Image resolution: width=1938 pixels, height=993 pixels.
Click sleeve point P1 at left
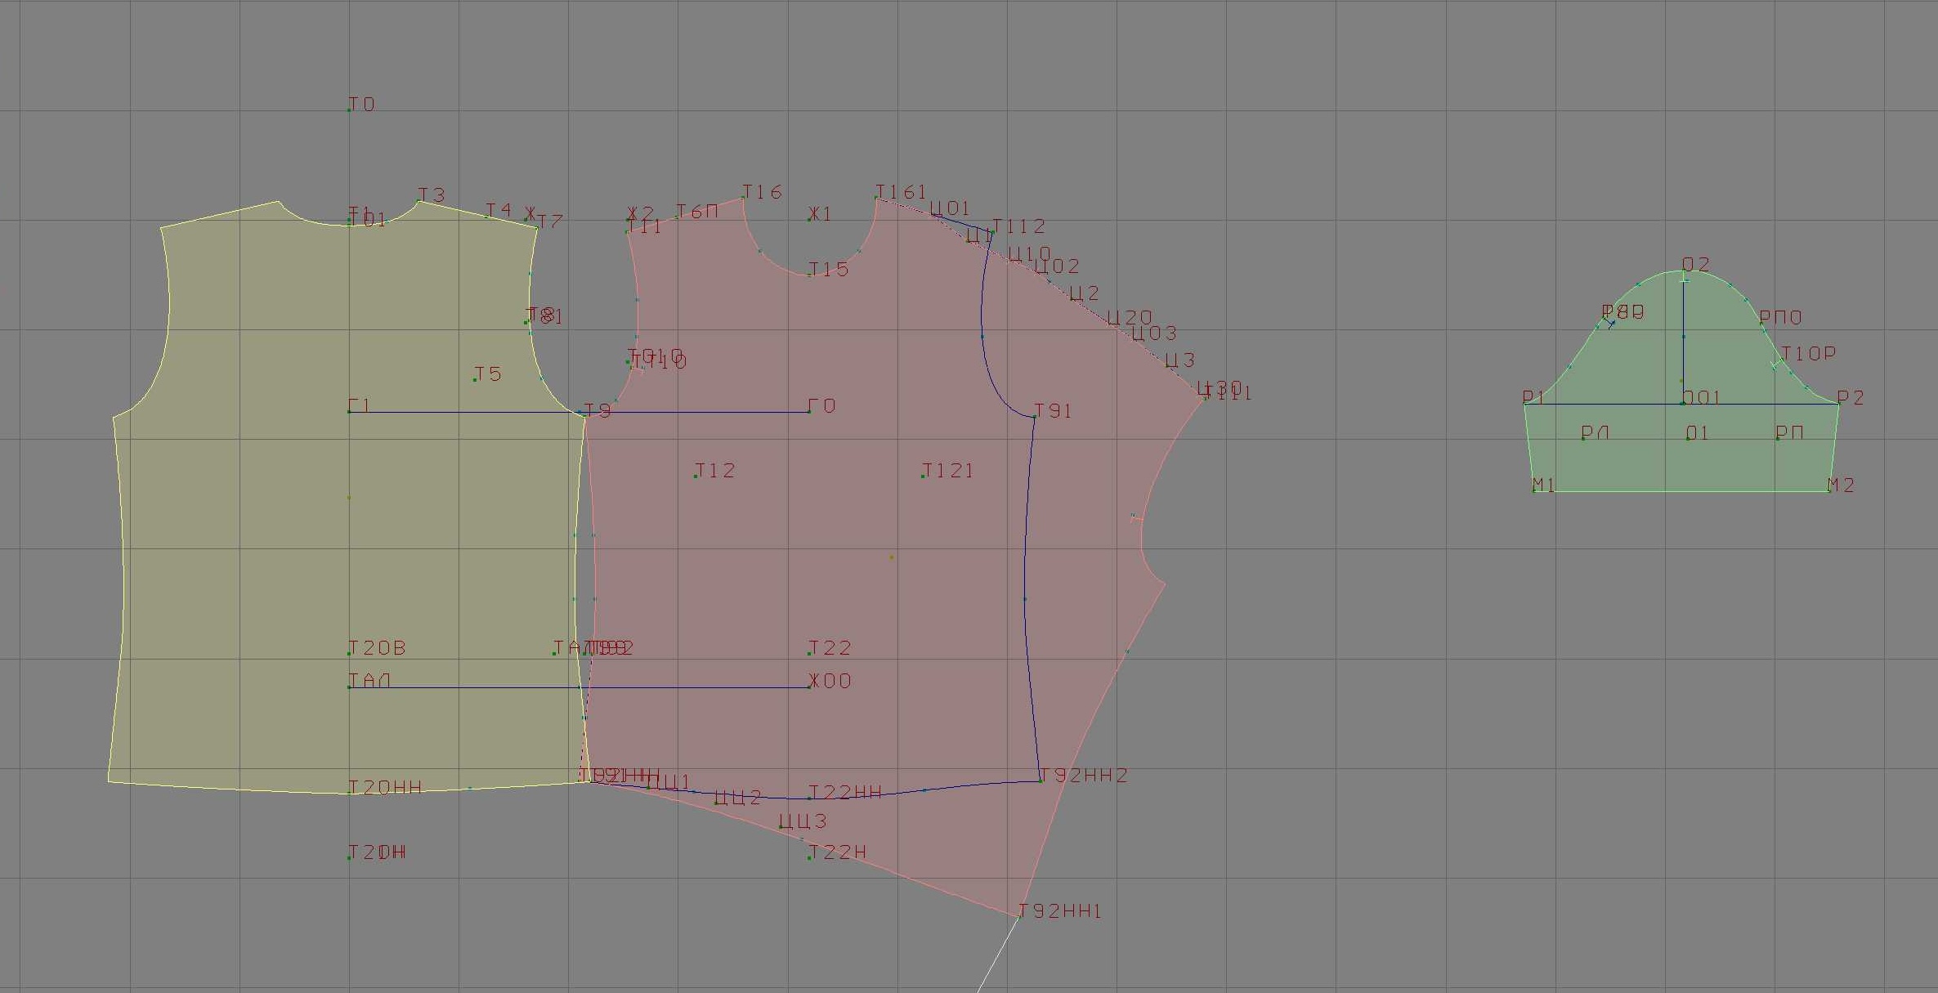[1525, 403]
